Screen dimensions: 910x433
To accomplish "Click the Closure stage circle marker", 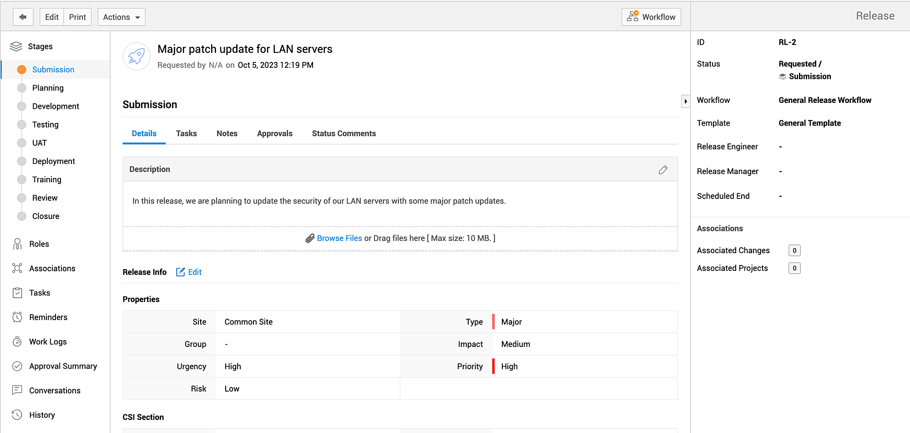I will click(x=21, y=216).
